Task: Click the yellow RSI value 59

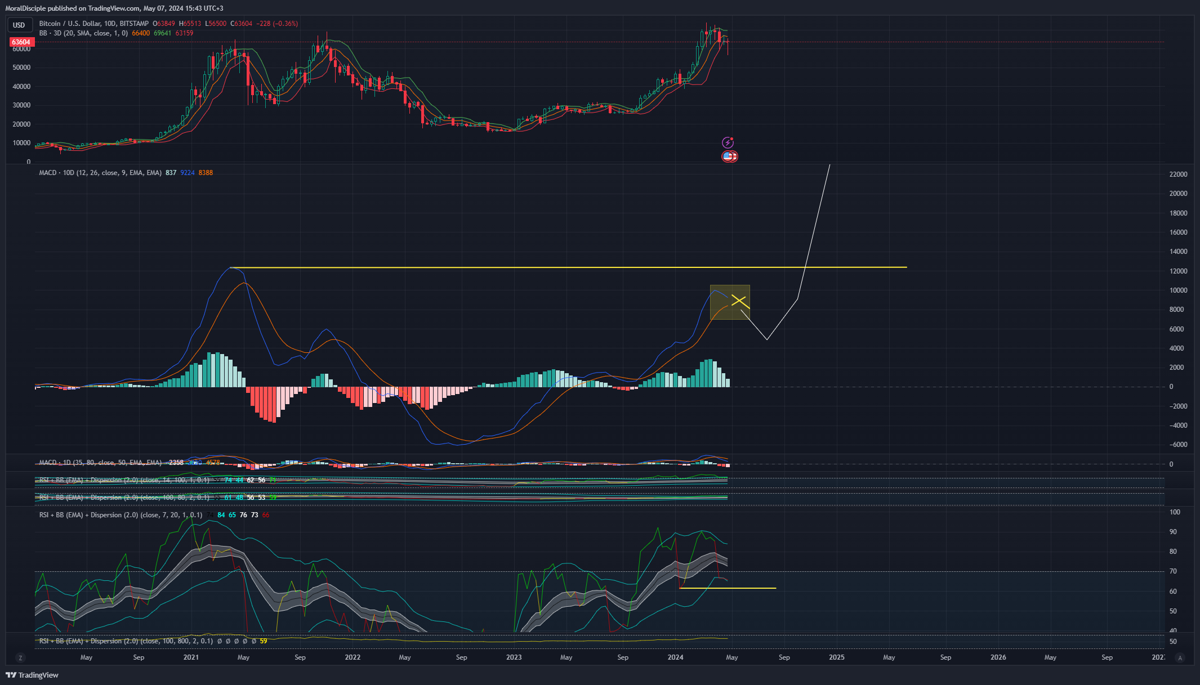Action: pos(264,641)
